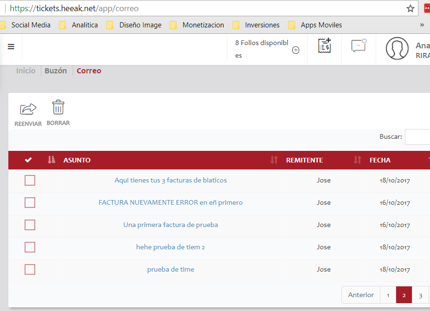The width and height of the screenshot is (430, 311).
Task: Click the plus icon to add folios
Action: click(x=295, y=50)
